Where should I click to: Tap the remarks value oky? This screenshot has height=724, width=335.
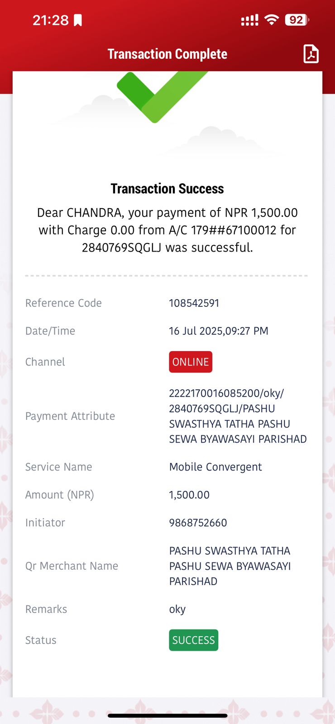coord(177,610)
